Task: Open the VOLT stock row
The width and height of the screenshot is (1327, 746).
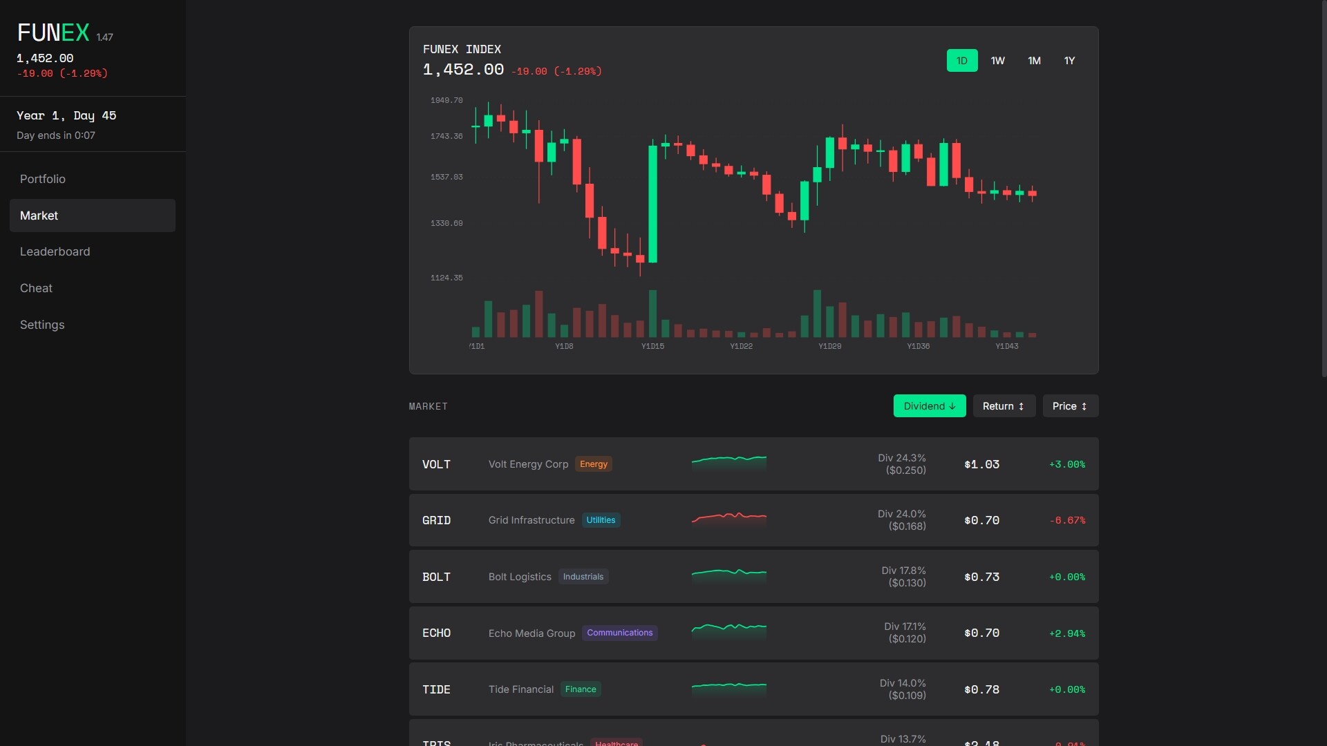Action: click(753, 464)
